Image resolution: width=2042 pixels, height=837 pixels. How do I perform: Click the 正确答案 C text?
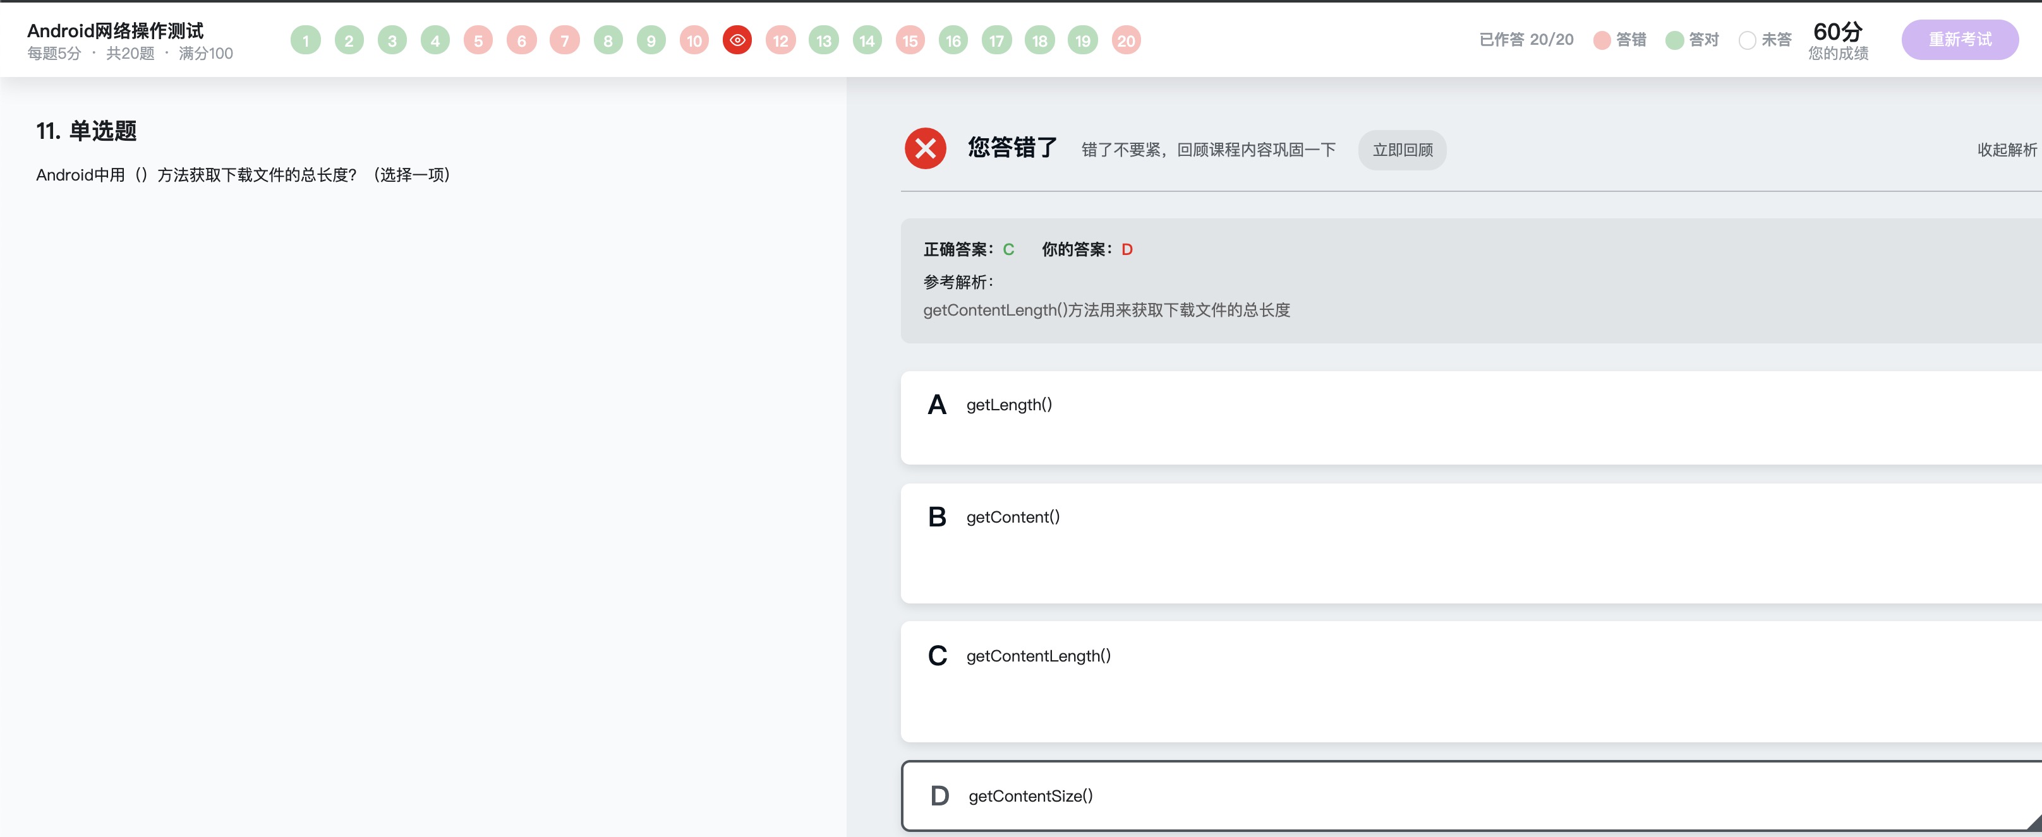[x=969, y=249]
